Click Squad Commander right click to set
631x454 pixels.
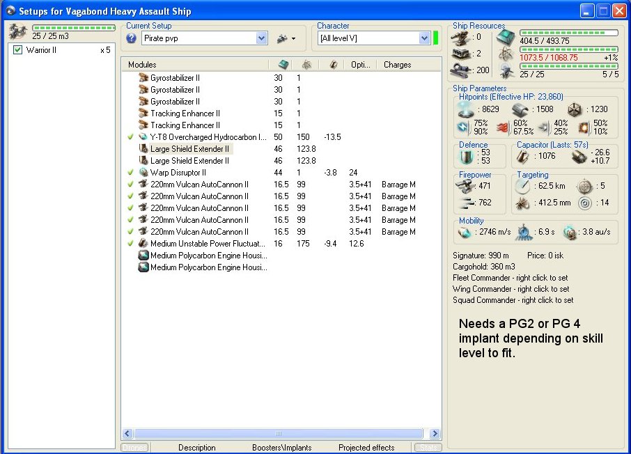(x=513, y=300)
